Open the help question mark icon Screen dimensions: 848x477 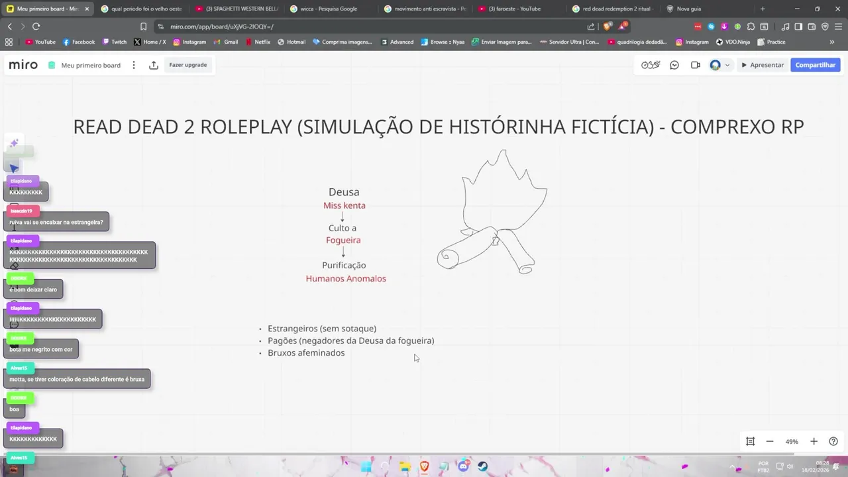click(833, 441)
